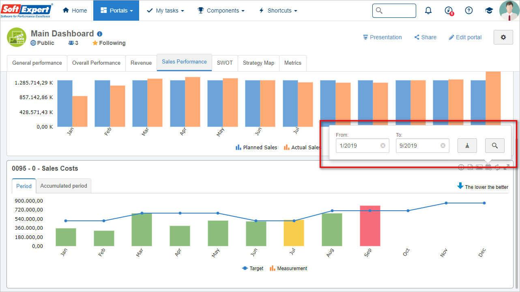This screenshot has height=292, width=520.
Task: Click The lower the better indicator
Action: pos(483,186)
